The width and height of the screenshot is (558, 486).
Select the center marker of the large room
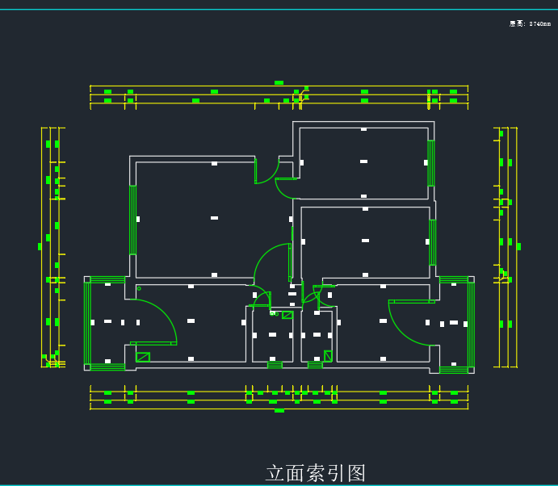pyautogui.click(x=214, y=218)
